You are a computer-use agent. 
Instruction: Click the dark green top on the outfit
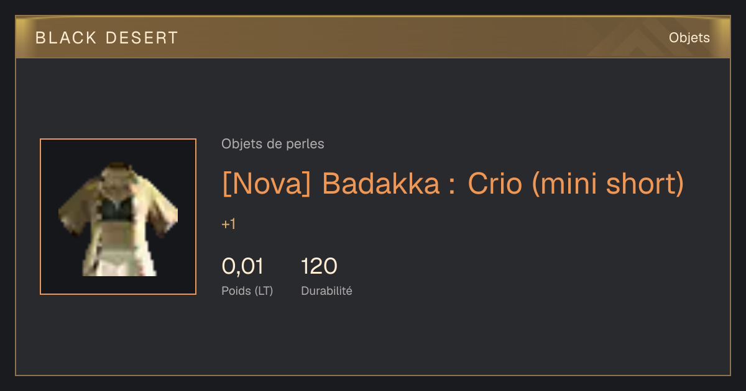tap(117, 208)
